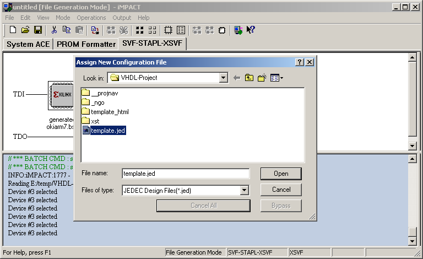423x259 pixels.
Task: Select the SVF-STAPL-XSVF tab
Action: 153,43
